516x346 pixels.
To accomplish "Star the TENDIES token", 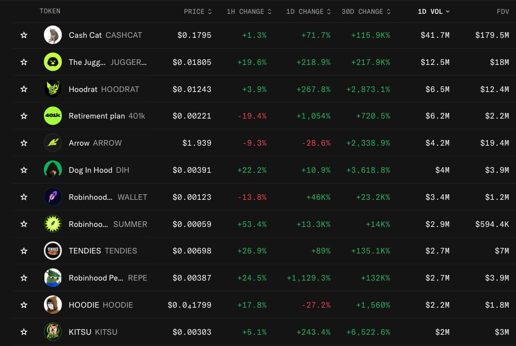I will [x=24, y=251].
